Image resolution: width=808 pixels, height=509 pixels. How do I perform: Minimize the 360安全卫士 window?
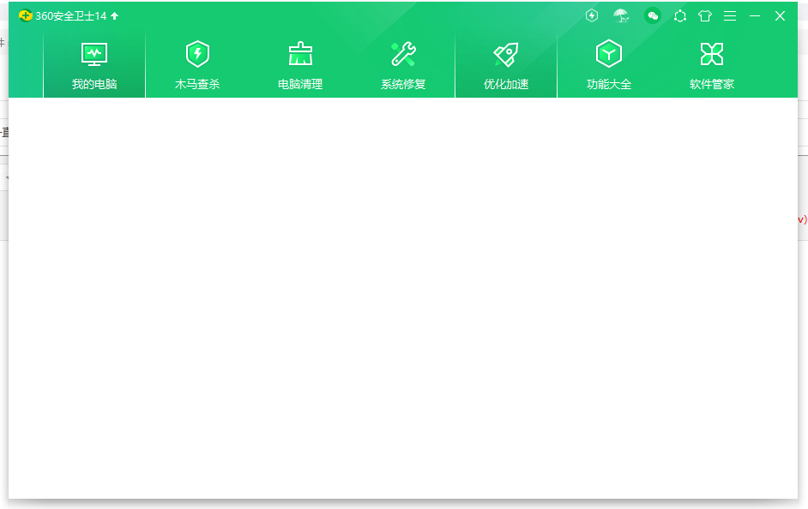tap(755, 16)
